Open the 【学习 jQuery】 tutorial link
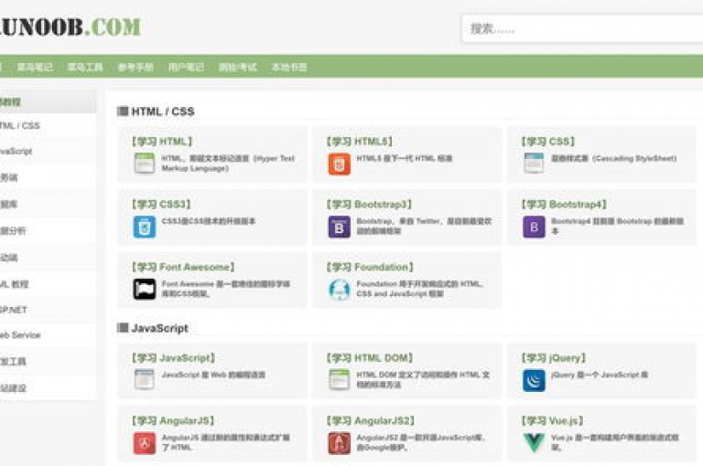Viewport: 703px width, 466px height. coord(554,357)
